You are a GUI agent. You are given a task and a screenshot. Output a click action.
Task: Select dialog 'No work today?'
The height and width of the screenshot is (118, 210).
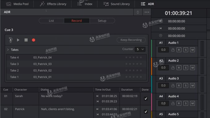[52, 96]
